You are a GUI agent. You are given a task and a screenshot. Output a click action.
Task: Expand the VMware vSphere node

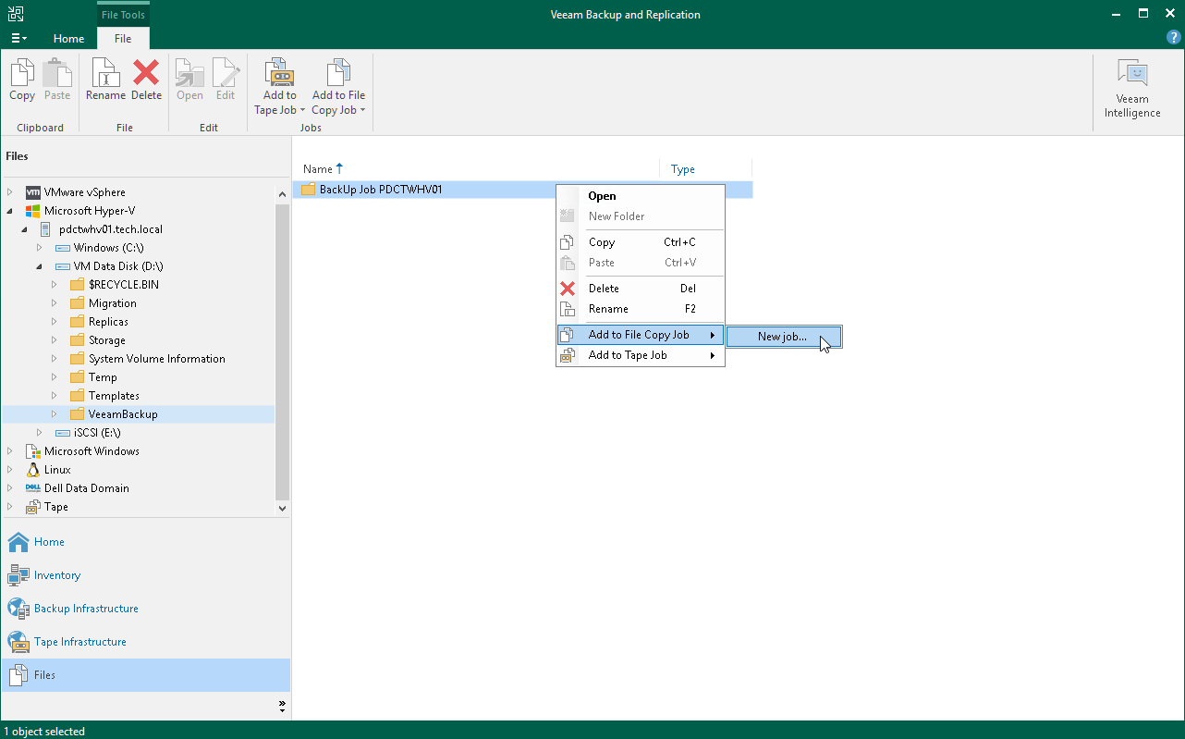pyautogui.click(x=10, y=192)
